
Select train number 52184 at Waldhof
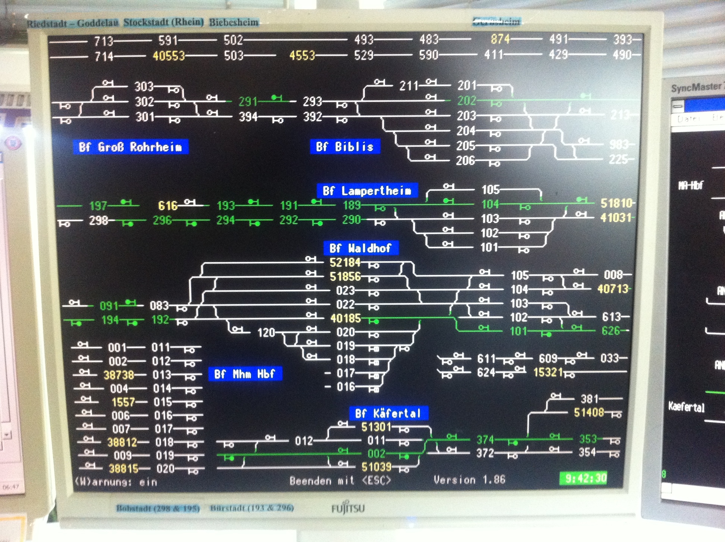[345, 263]
